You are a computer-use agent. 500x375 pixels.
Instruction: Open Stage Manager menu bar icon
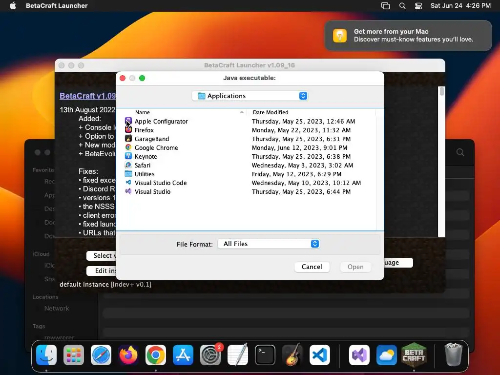click(x=386, y=6)
